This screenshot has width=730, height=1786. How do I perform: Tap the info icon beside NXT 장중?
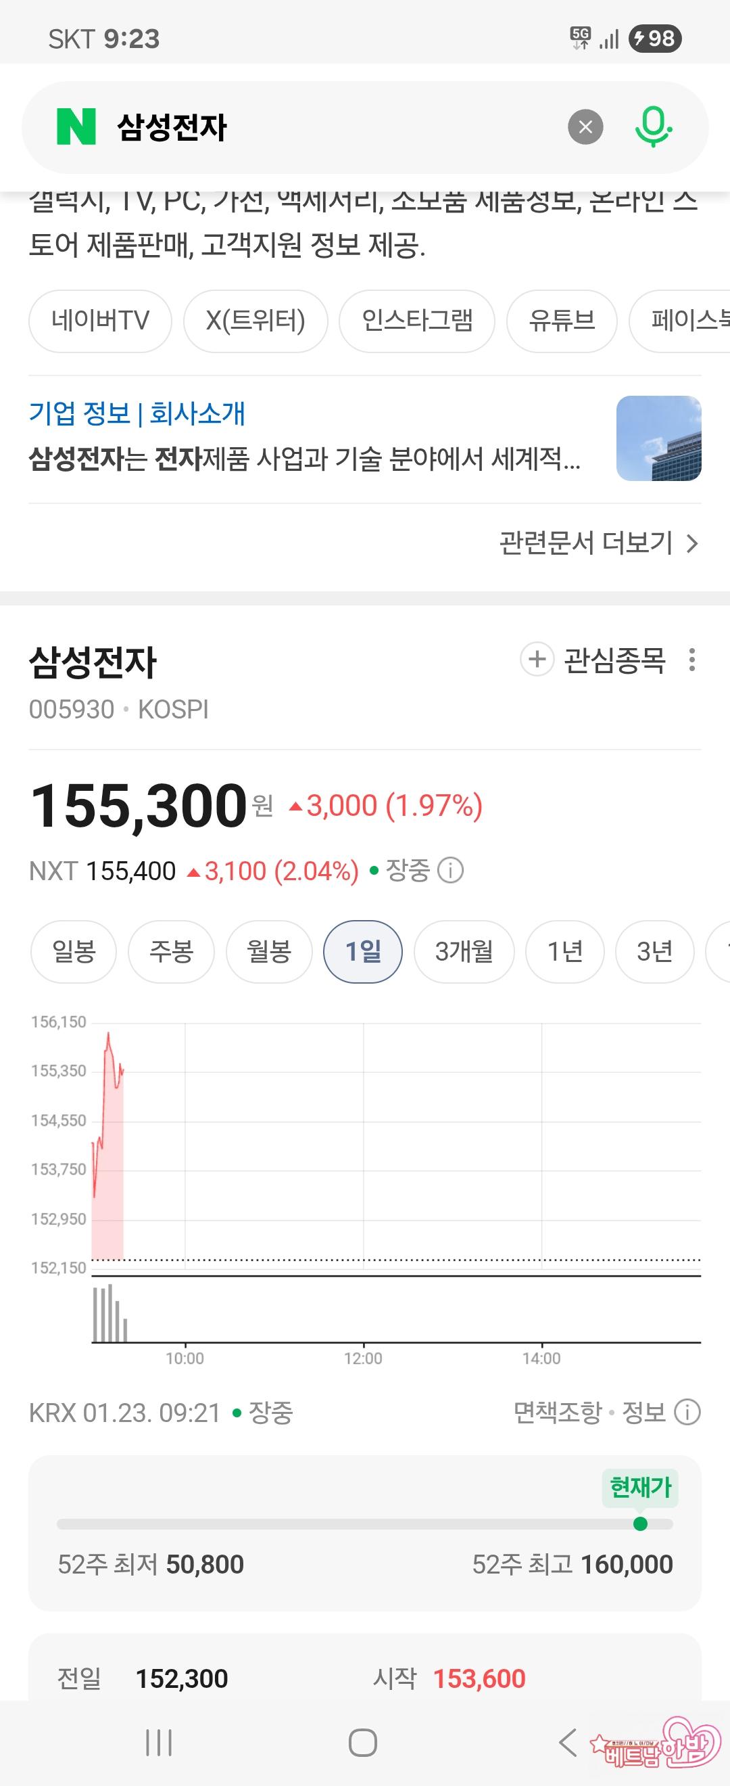[x=450, y=869]
